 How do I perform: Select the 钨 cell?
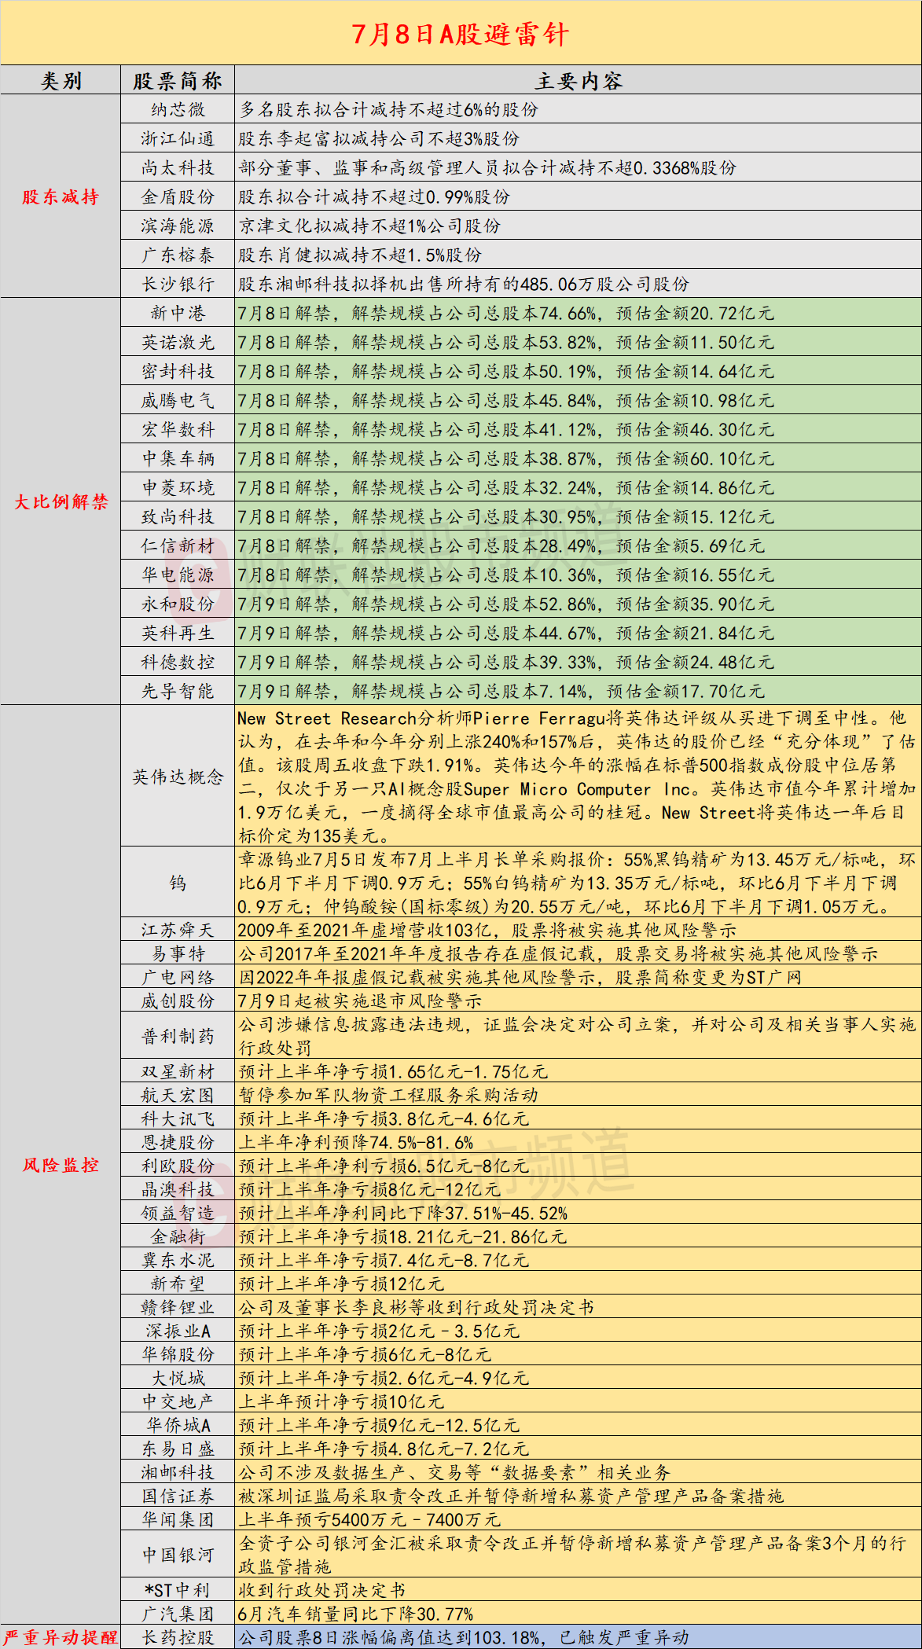[x=178, y=883]
